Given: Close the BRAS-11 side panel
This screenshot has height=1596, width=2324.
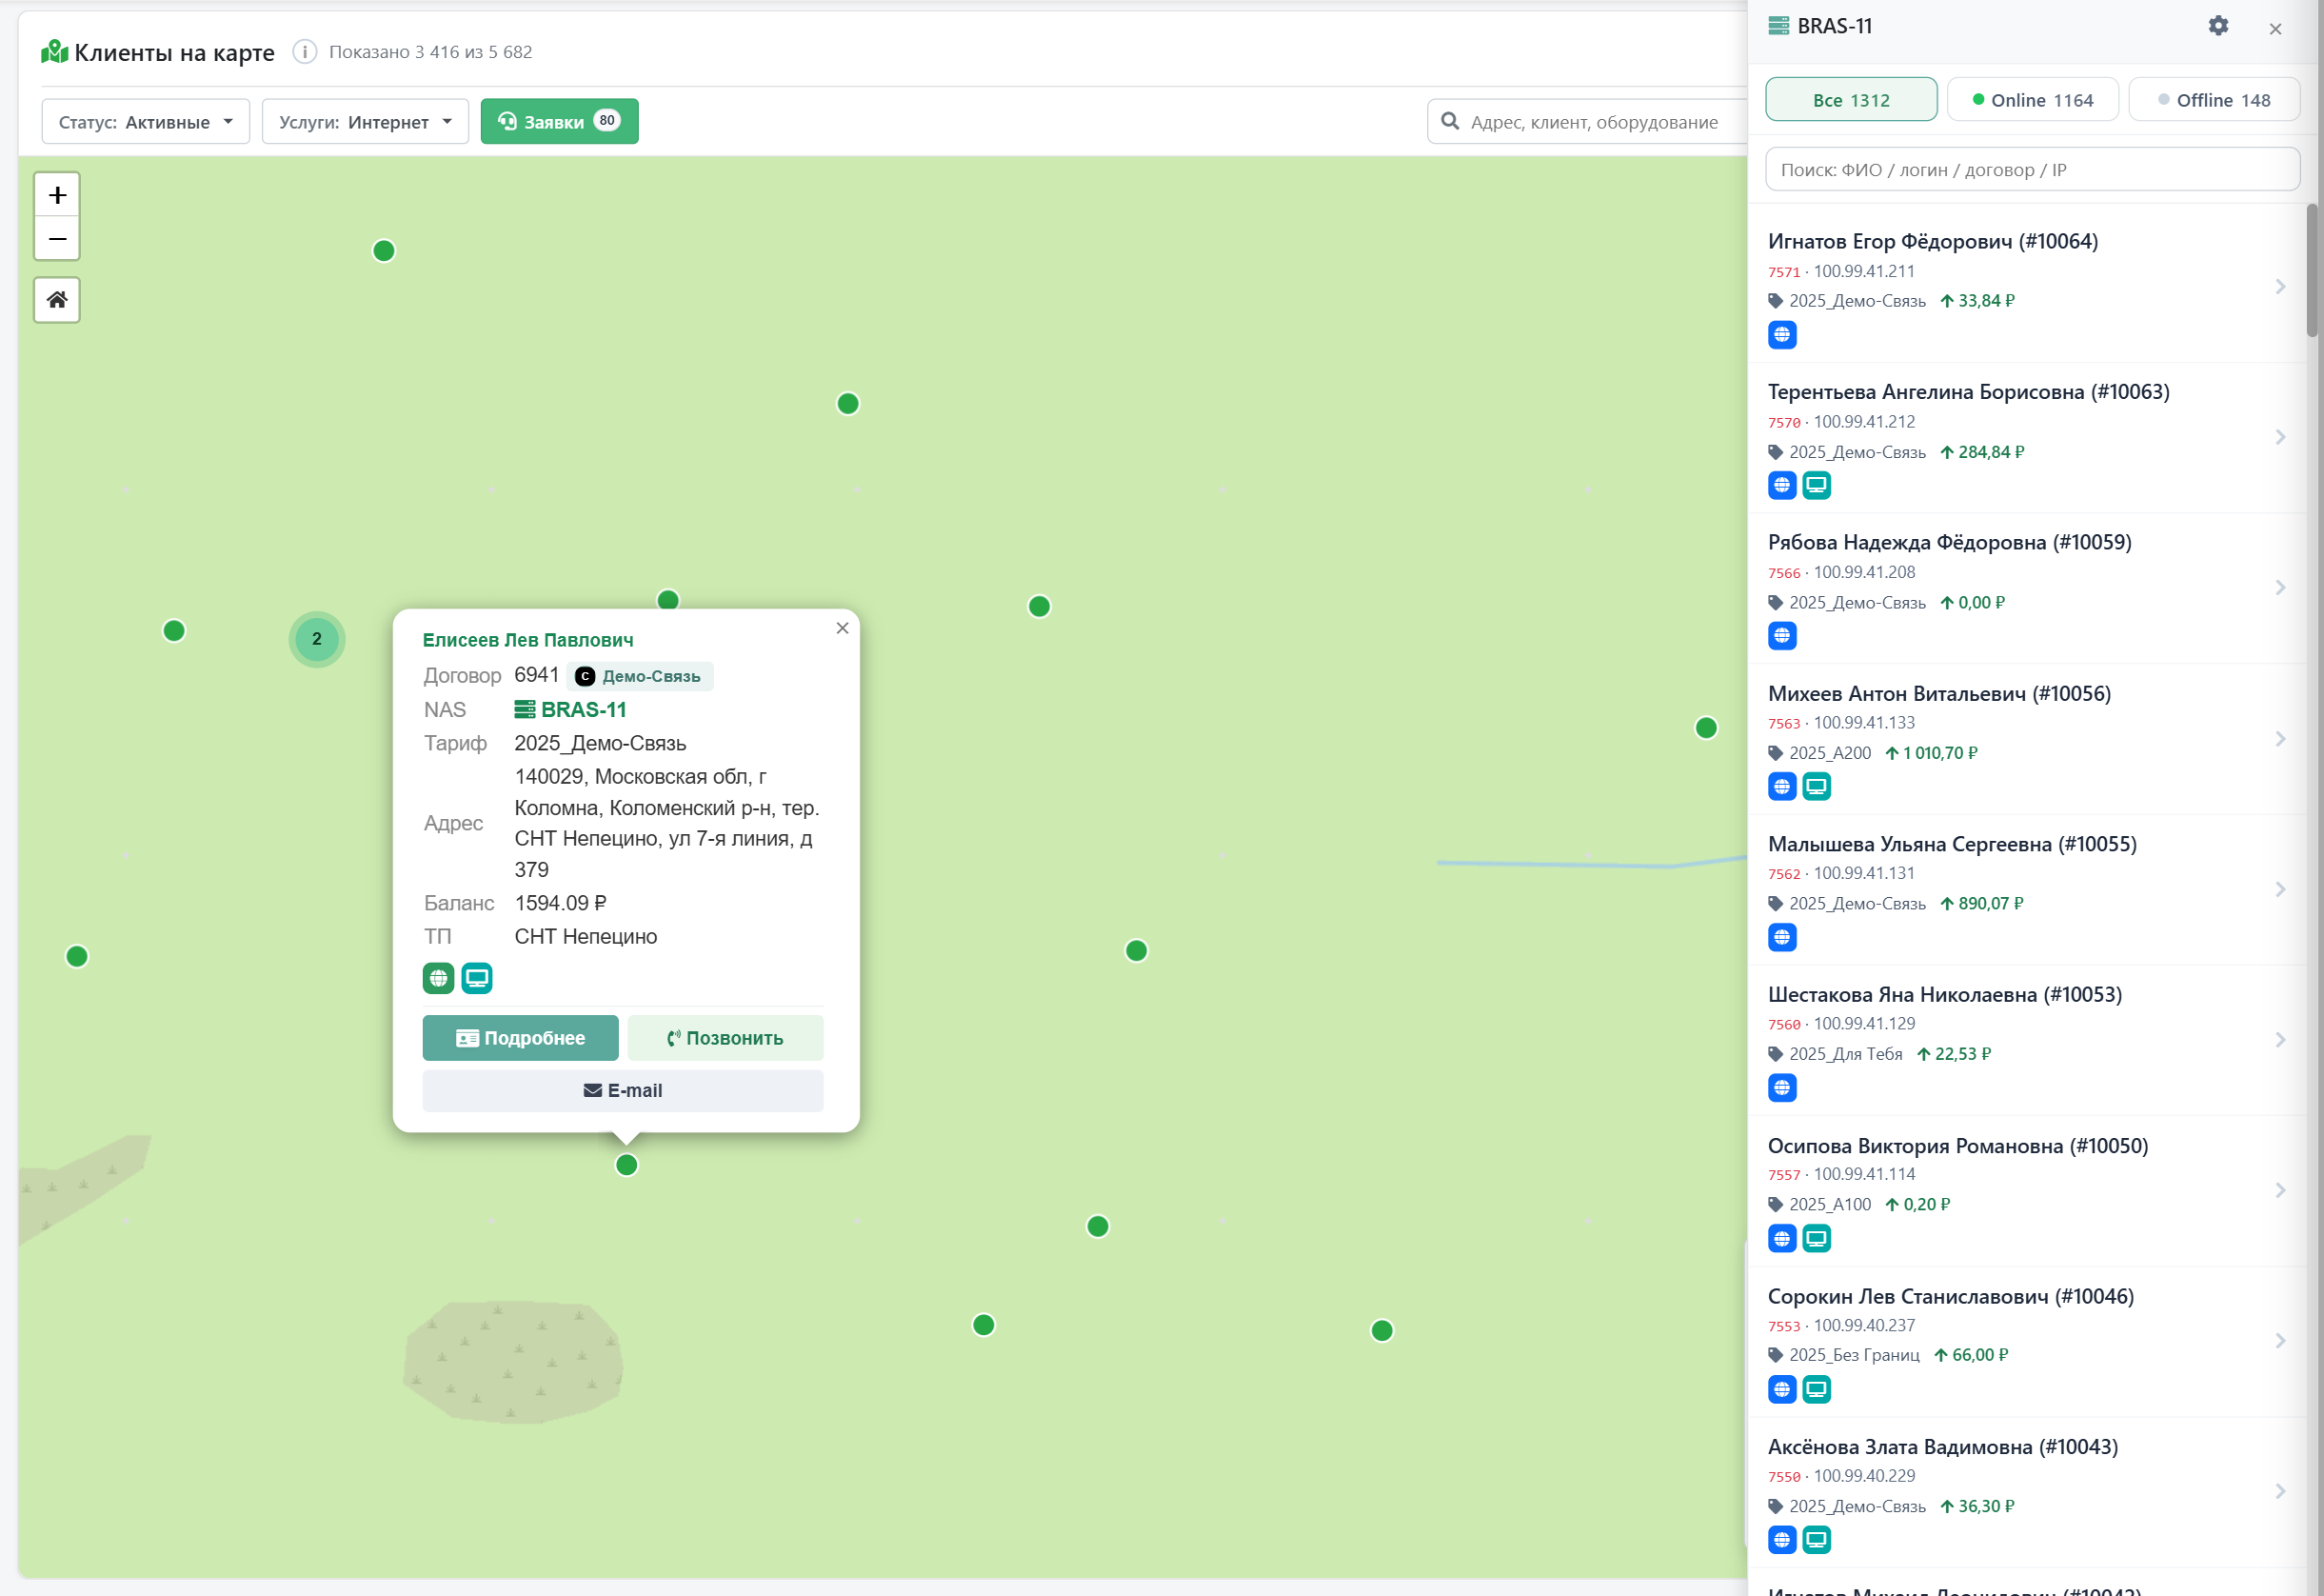Looking at the screenshot, I should (x=2275, y=29).
